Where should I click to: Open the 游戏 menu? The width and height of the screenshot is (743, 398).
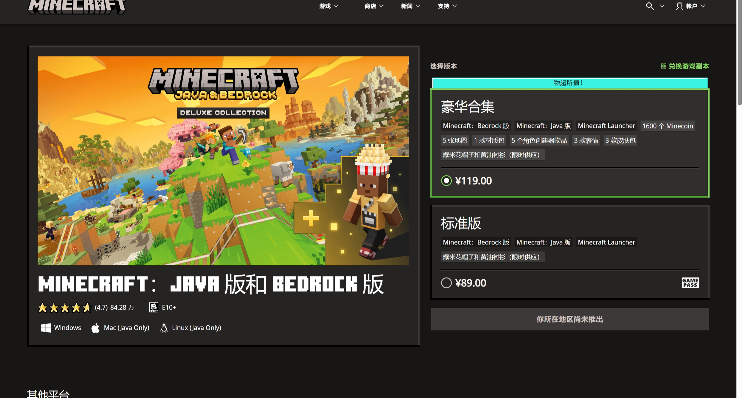[x=325, y=6]
